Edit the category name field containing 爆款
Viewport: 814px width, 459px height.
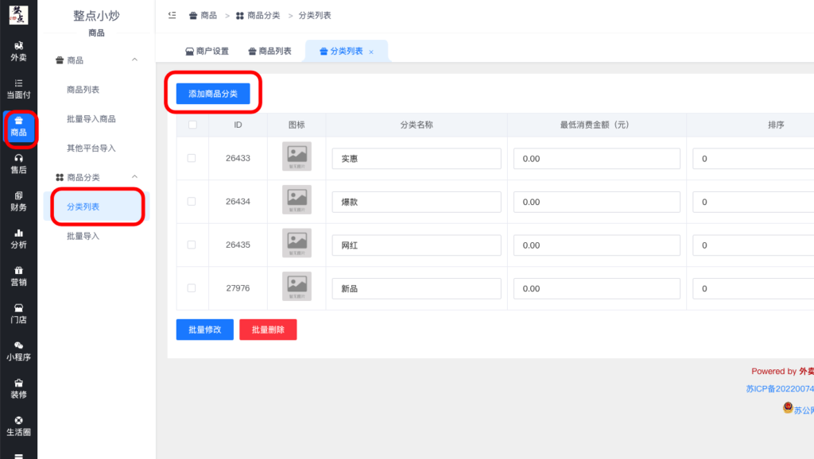pos(416,201)
